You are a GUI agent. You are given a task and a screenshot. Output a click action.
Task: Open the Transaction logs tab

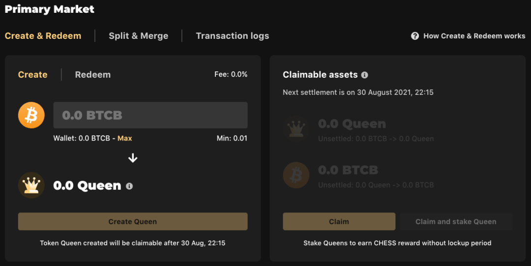tap(232, 36)
